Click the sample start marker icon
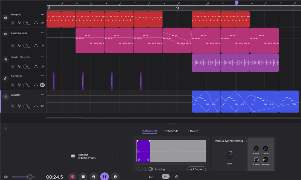Viewport: 301px width, 180px height. (x=139, y=160)
